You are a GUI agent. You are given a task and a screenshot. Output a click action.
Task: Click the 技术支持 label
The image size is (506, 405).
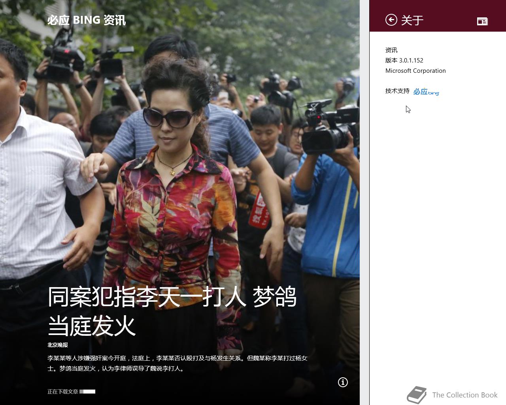[x=397, y=91]
